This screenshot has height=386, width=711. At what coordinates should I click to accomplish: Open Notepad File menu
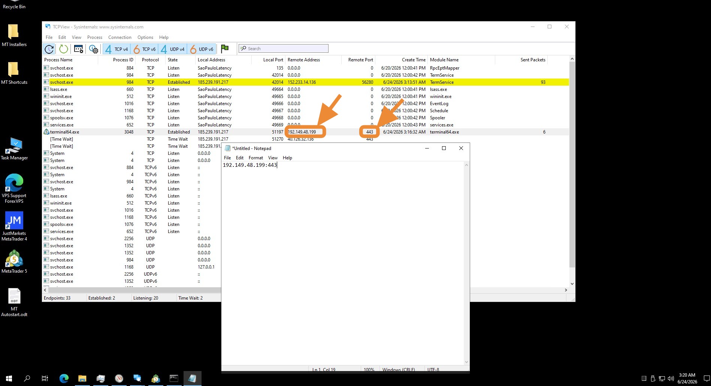[227, 158]
